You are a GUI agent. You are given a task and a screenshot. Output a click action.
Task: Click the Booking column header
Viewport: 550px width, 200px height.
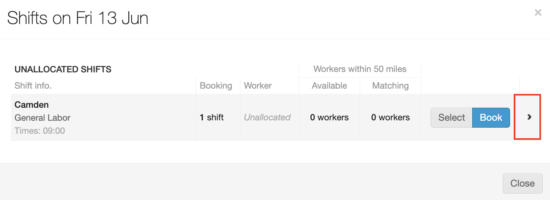pos(216,86)
